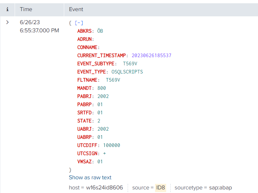Click the ABKRS value ÖB
258x193 pixels.
pos(100,31)
